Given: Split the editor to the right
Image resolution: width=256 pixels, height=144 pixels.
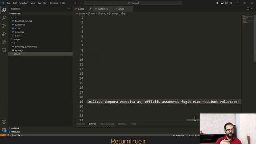Looking at the screenshot, I should 248,9.
